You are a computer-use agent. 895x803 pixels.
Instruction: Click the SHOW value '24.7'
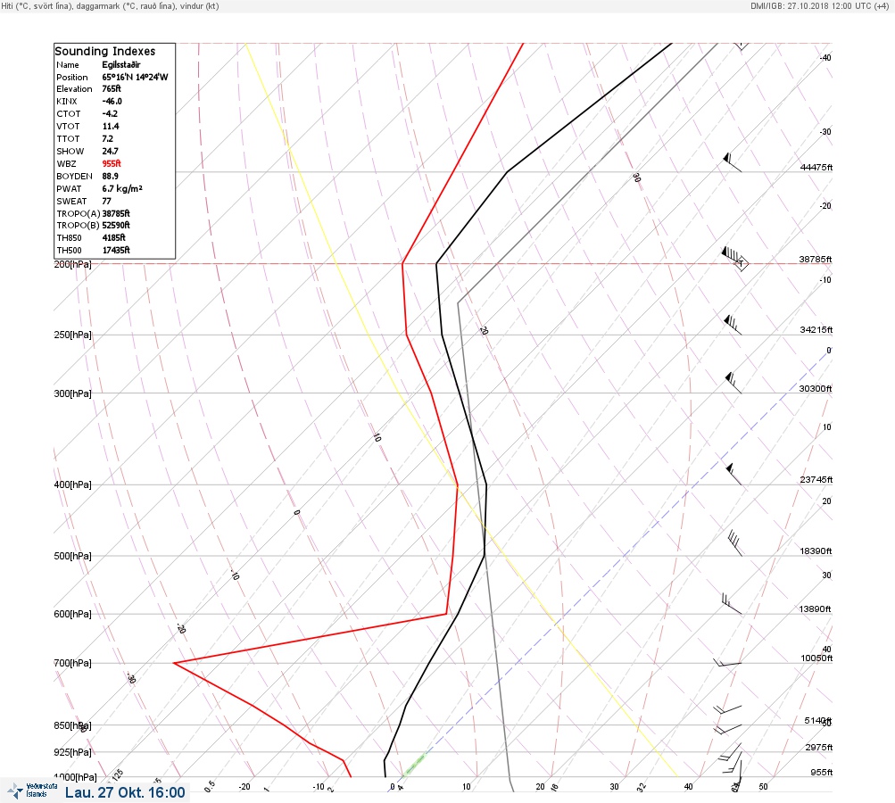[x=110, y=152]
